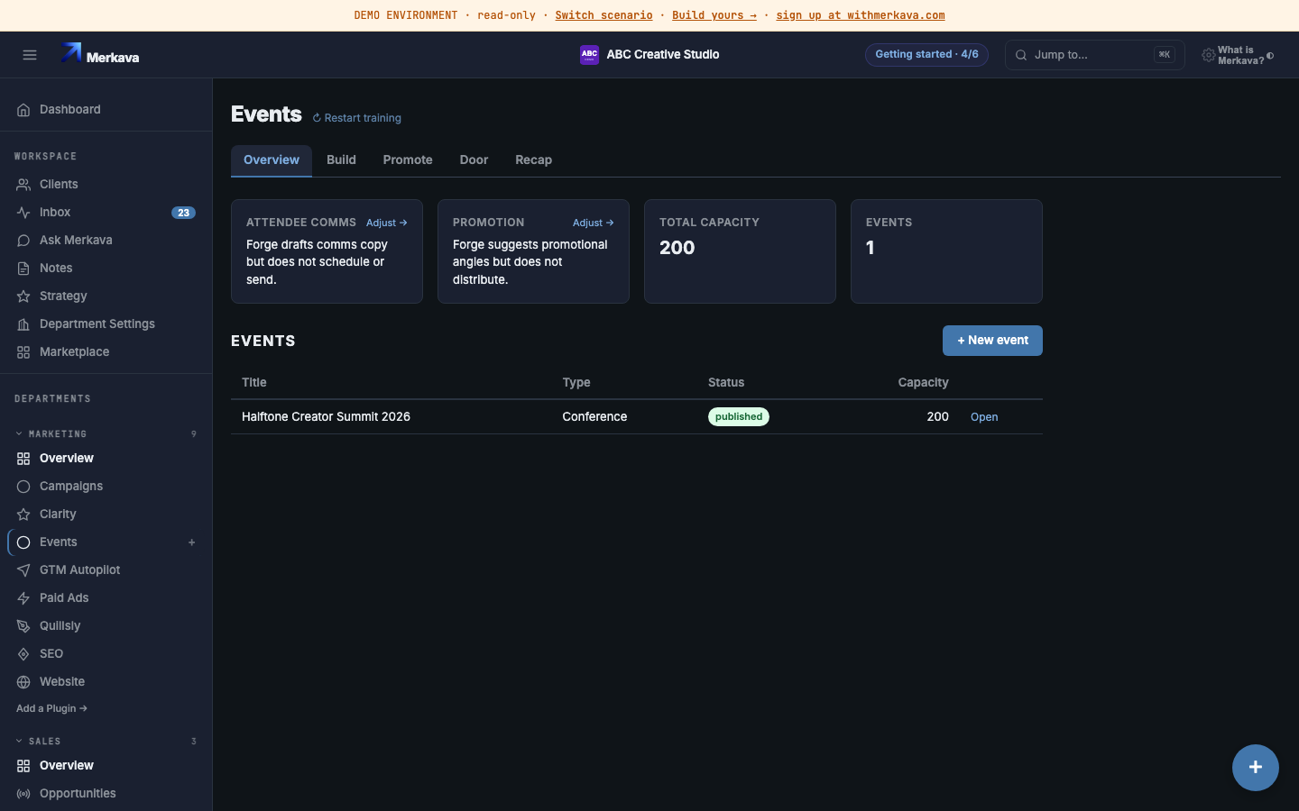The height and width of the screenshot is (811, 1299).
Task: Click the floating blue plus button
Action: (x=1256, y=768)
